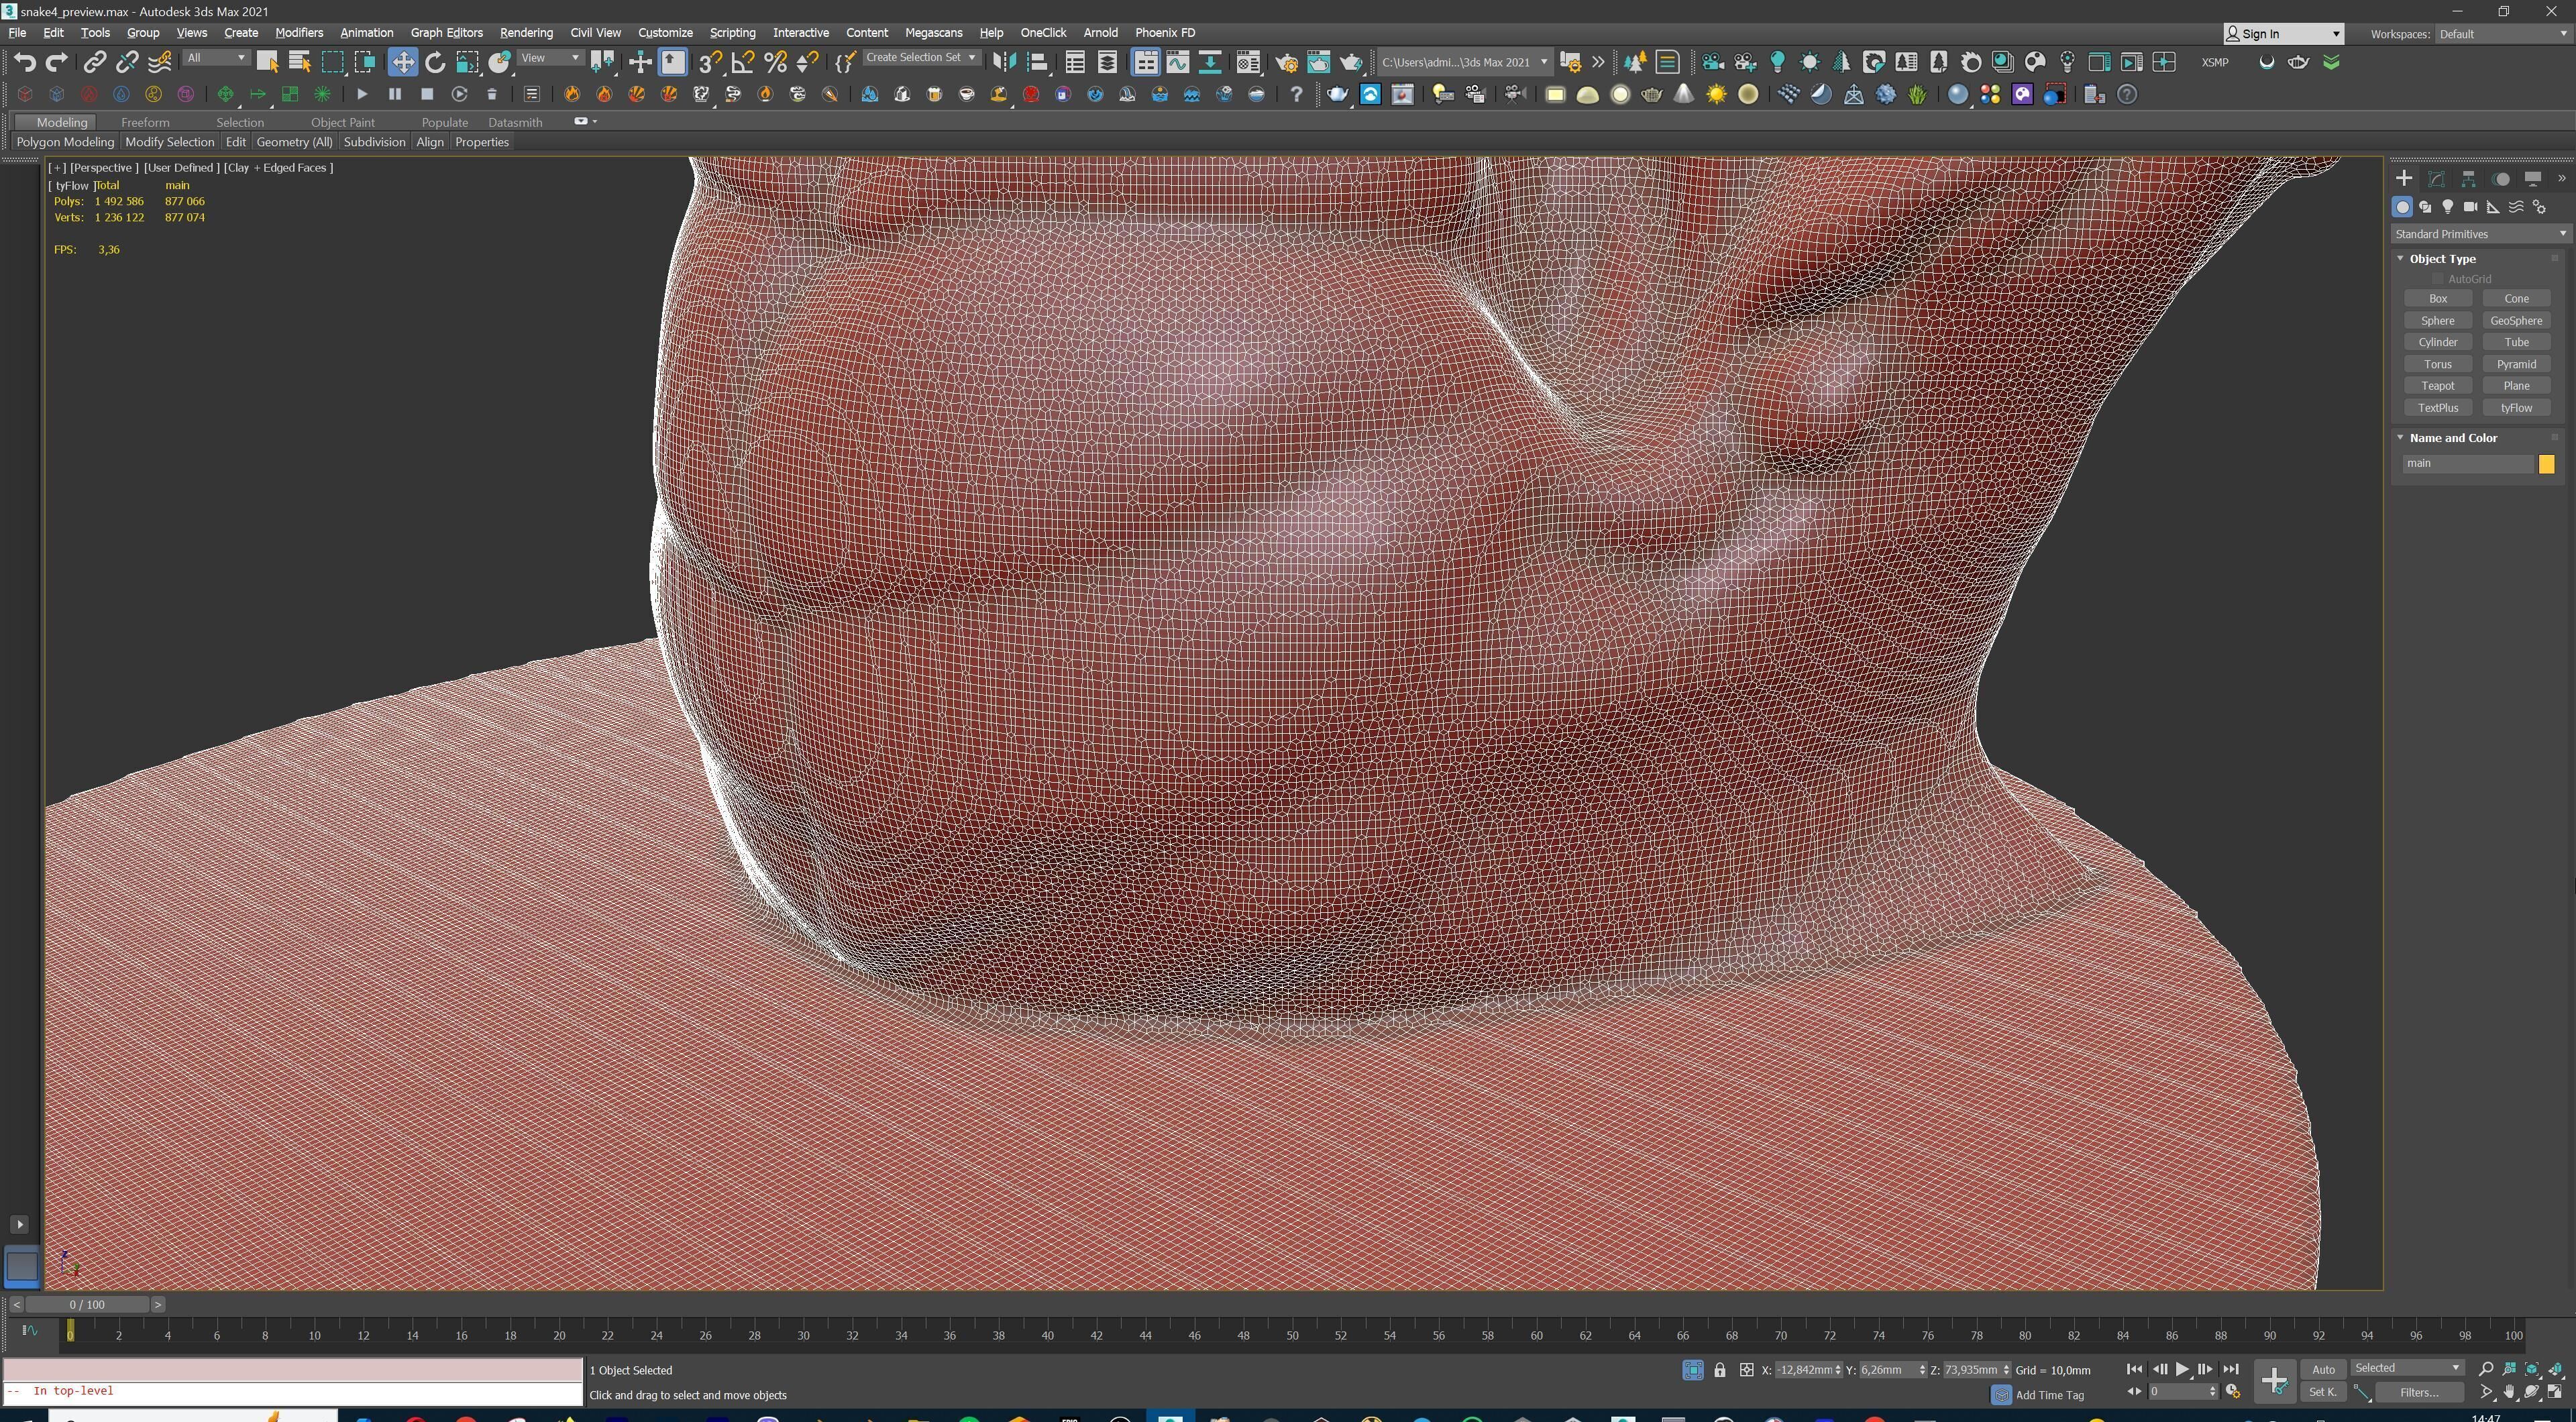Click the Angle Snap toggle icon

pyautogui.click(x=742, y=62)
